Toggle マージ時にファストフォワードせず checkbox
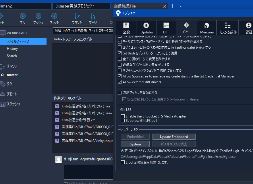 [119, 41]
